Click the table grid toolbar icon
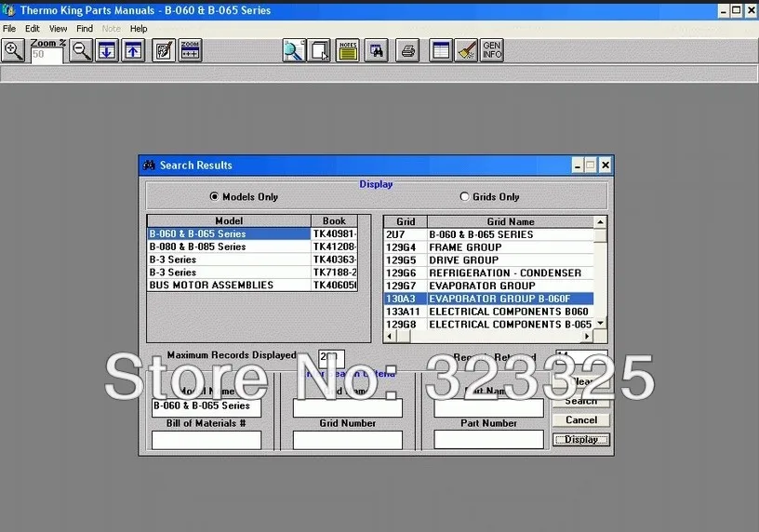Screen dimensions: 759x532 point(441,50)
